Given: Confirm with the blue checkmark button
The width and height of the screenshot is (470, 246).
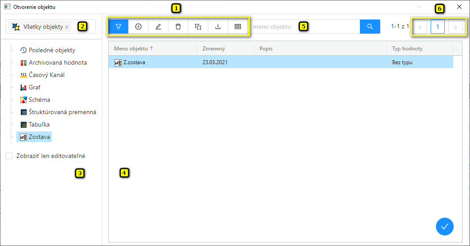Looking at the screenshot, I should click(x=444, y=227).
